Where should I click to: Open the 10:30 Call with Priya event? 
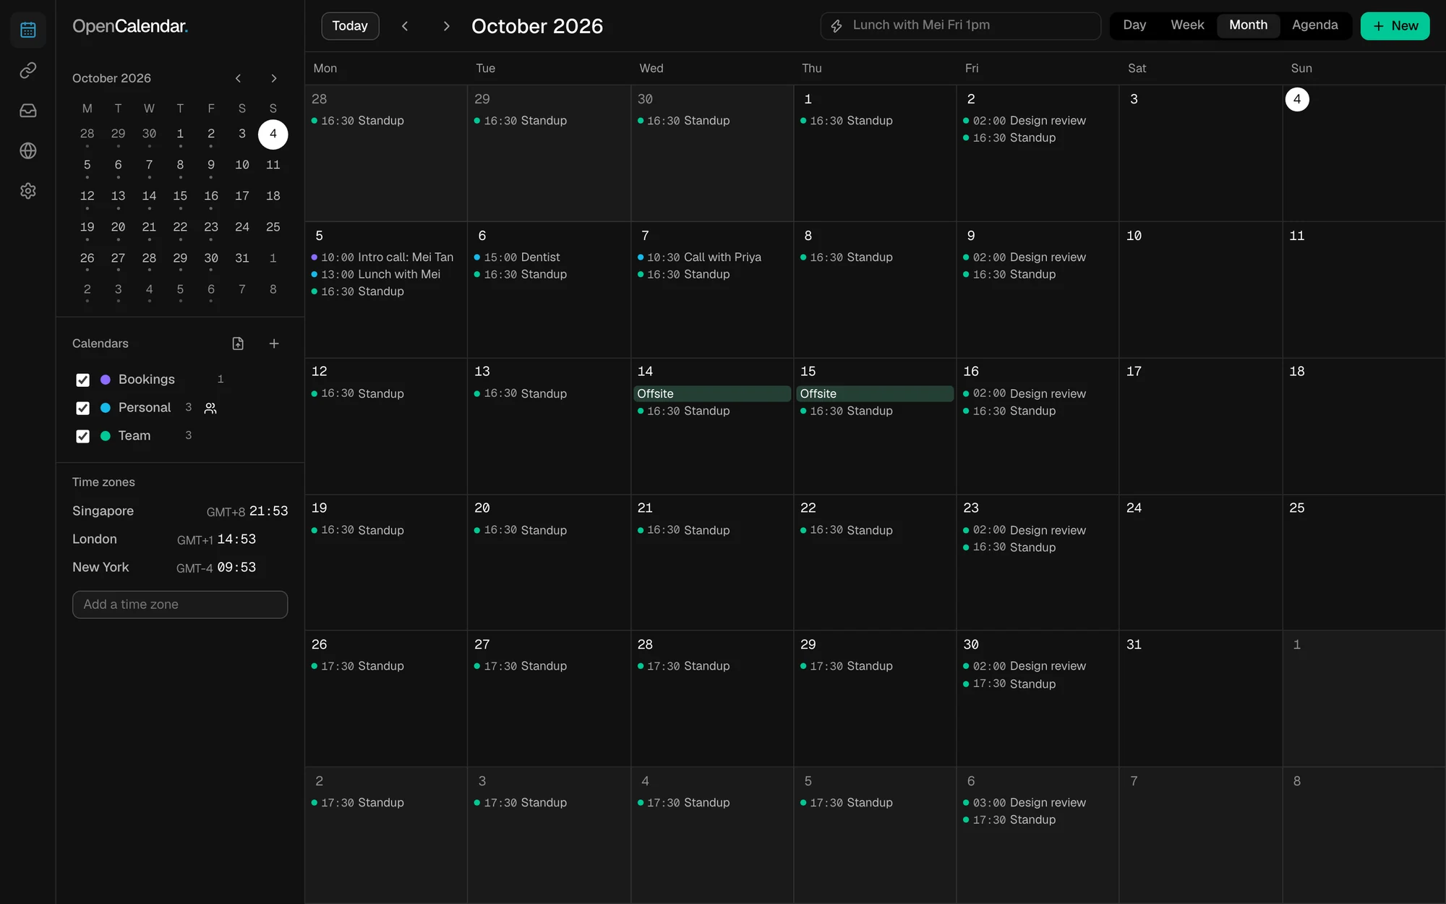(x=712, y=257)
